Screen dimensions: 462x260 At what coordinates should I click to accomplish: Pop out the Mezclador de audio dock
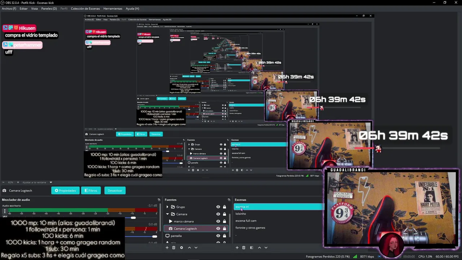[x=159, y=200]
